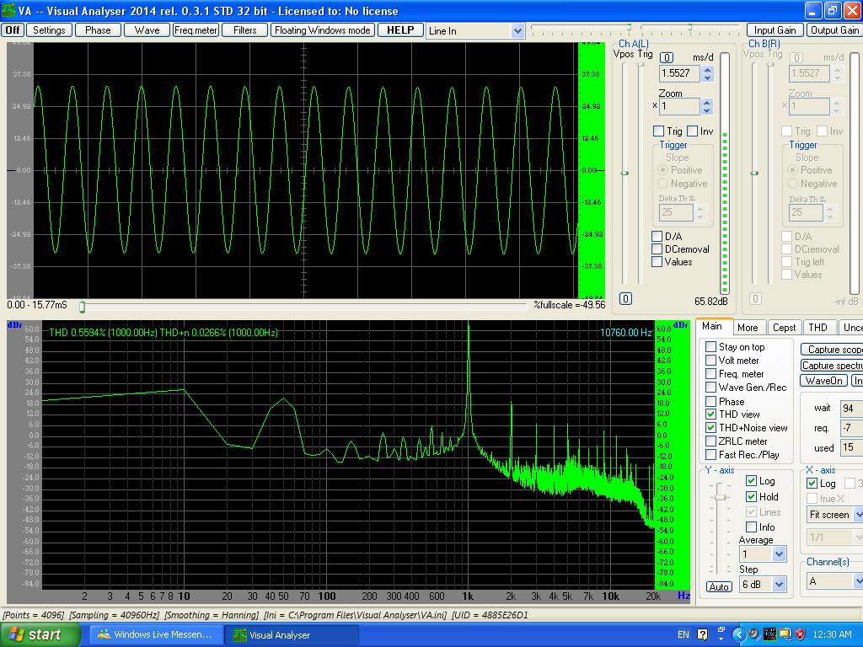Click the wait value field
863x647 pixels.
852,409
